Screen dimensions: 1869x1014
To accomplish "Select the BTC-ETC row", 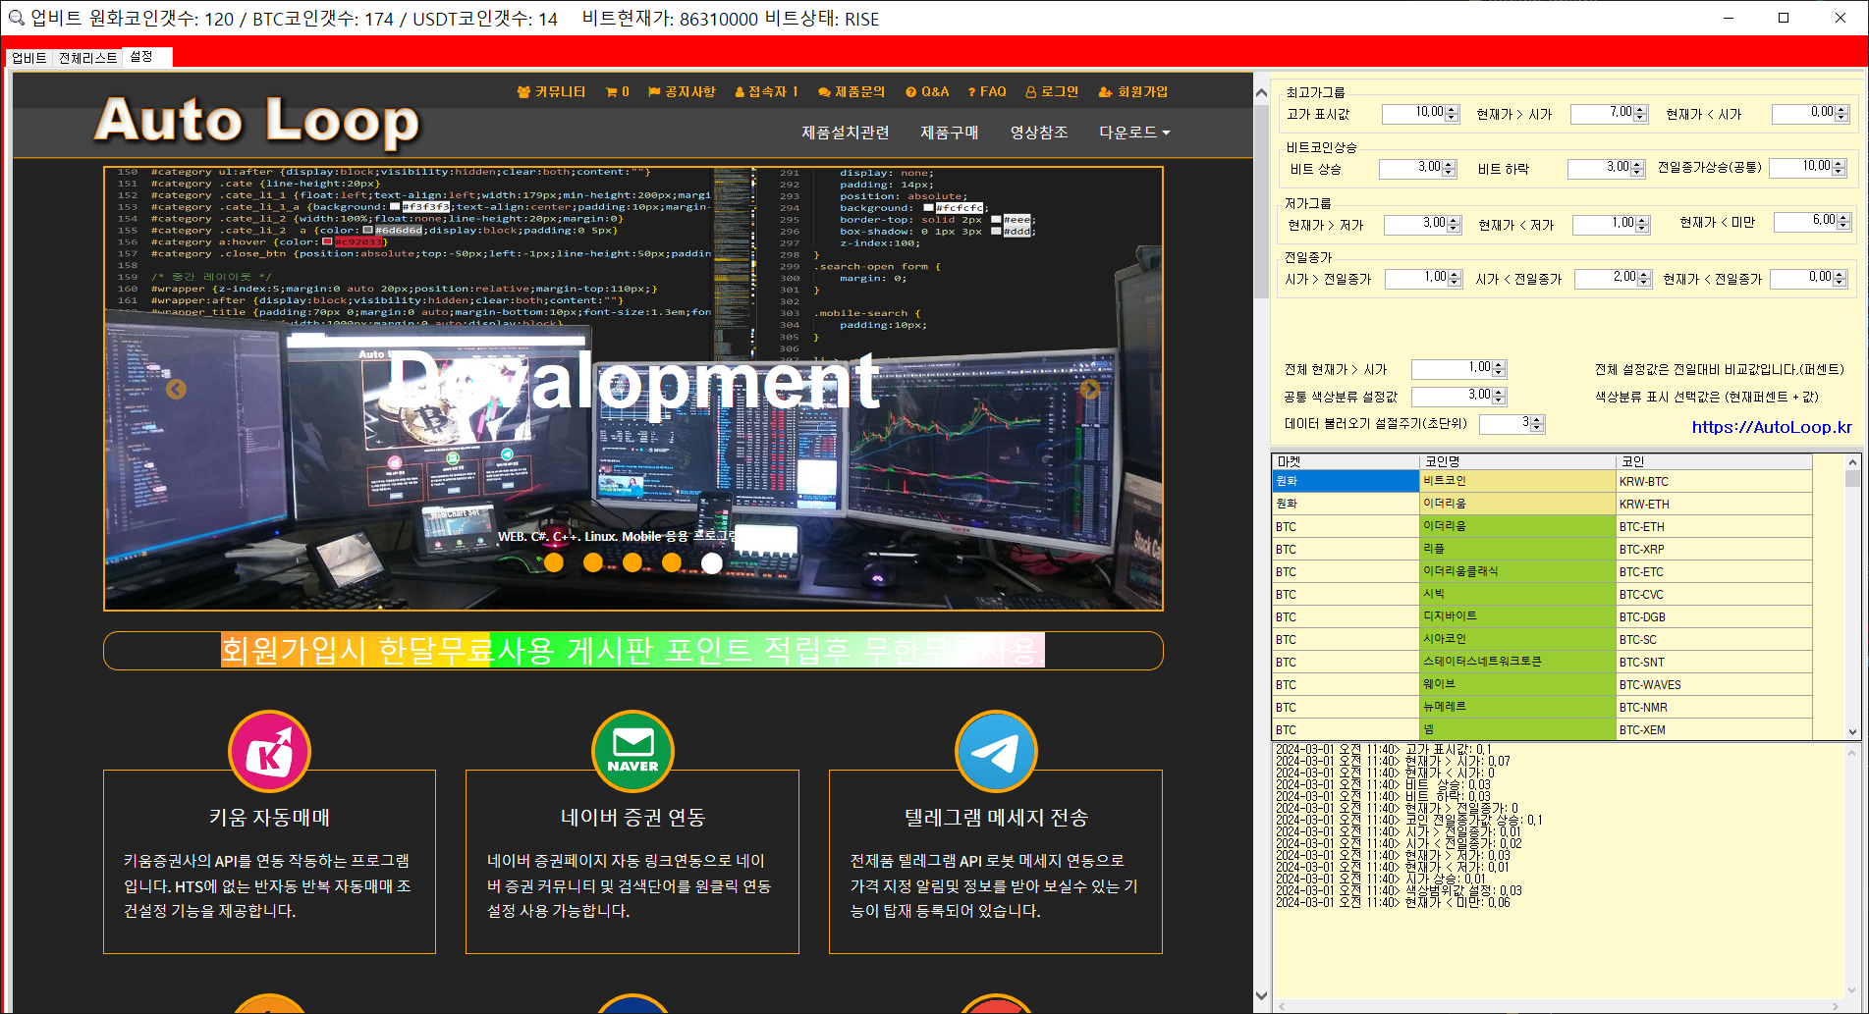I will click(x=1542, y=571).
